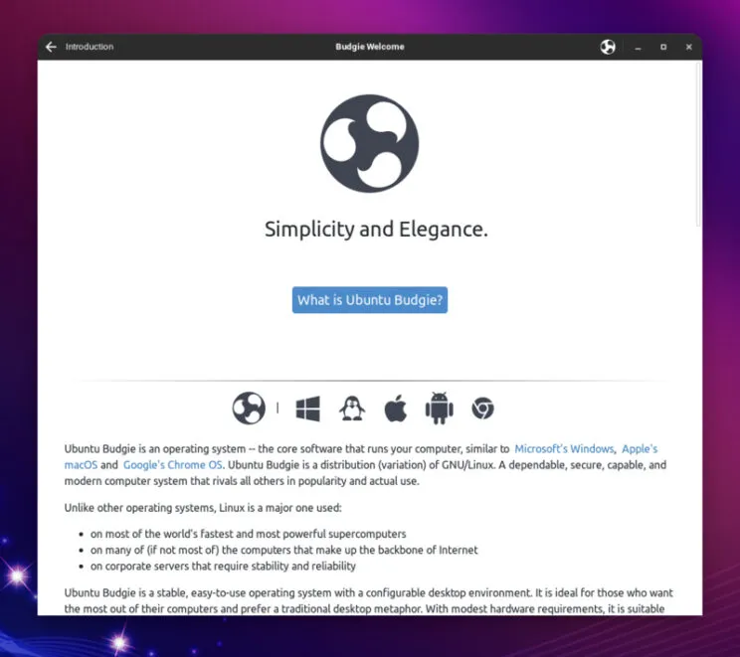The image size is (740, 657).
Task: Click the large Ubuntu Budgie logo
Action: [369, 144]
